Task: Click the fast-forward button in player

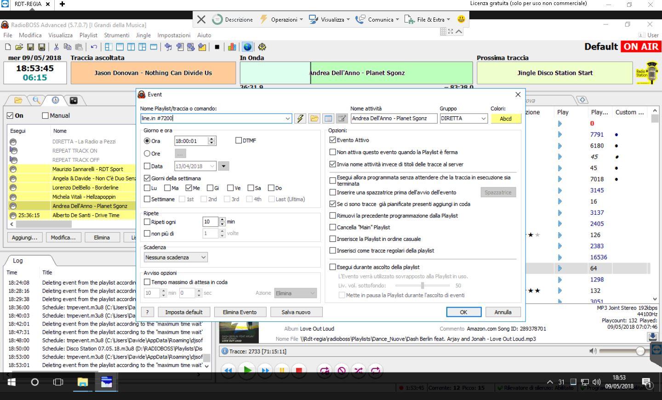Action: click(265, 370)
